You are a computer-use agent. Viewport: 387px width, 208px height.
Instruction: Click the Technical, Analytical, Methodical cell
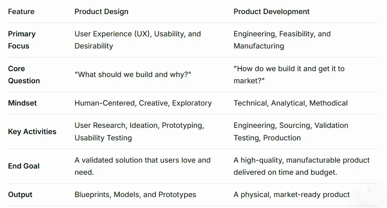[290, 103]
